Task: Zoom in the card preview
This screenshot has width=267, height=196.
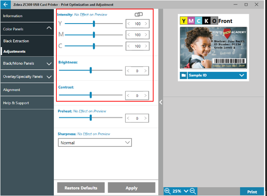Action: (168, 191)
